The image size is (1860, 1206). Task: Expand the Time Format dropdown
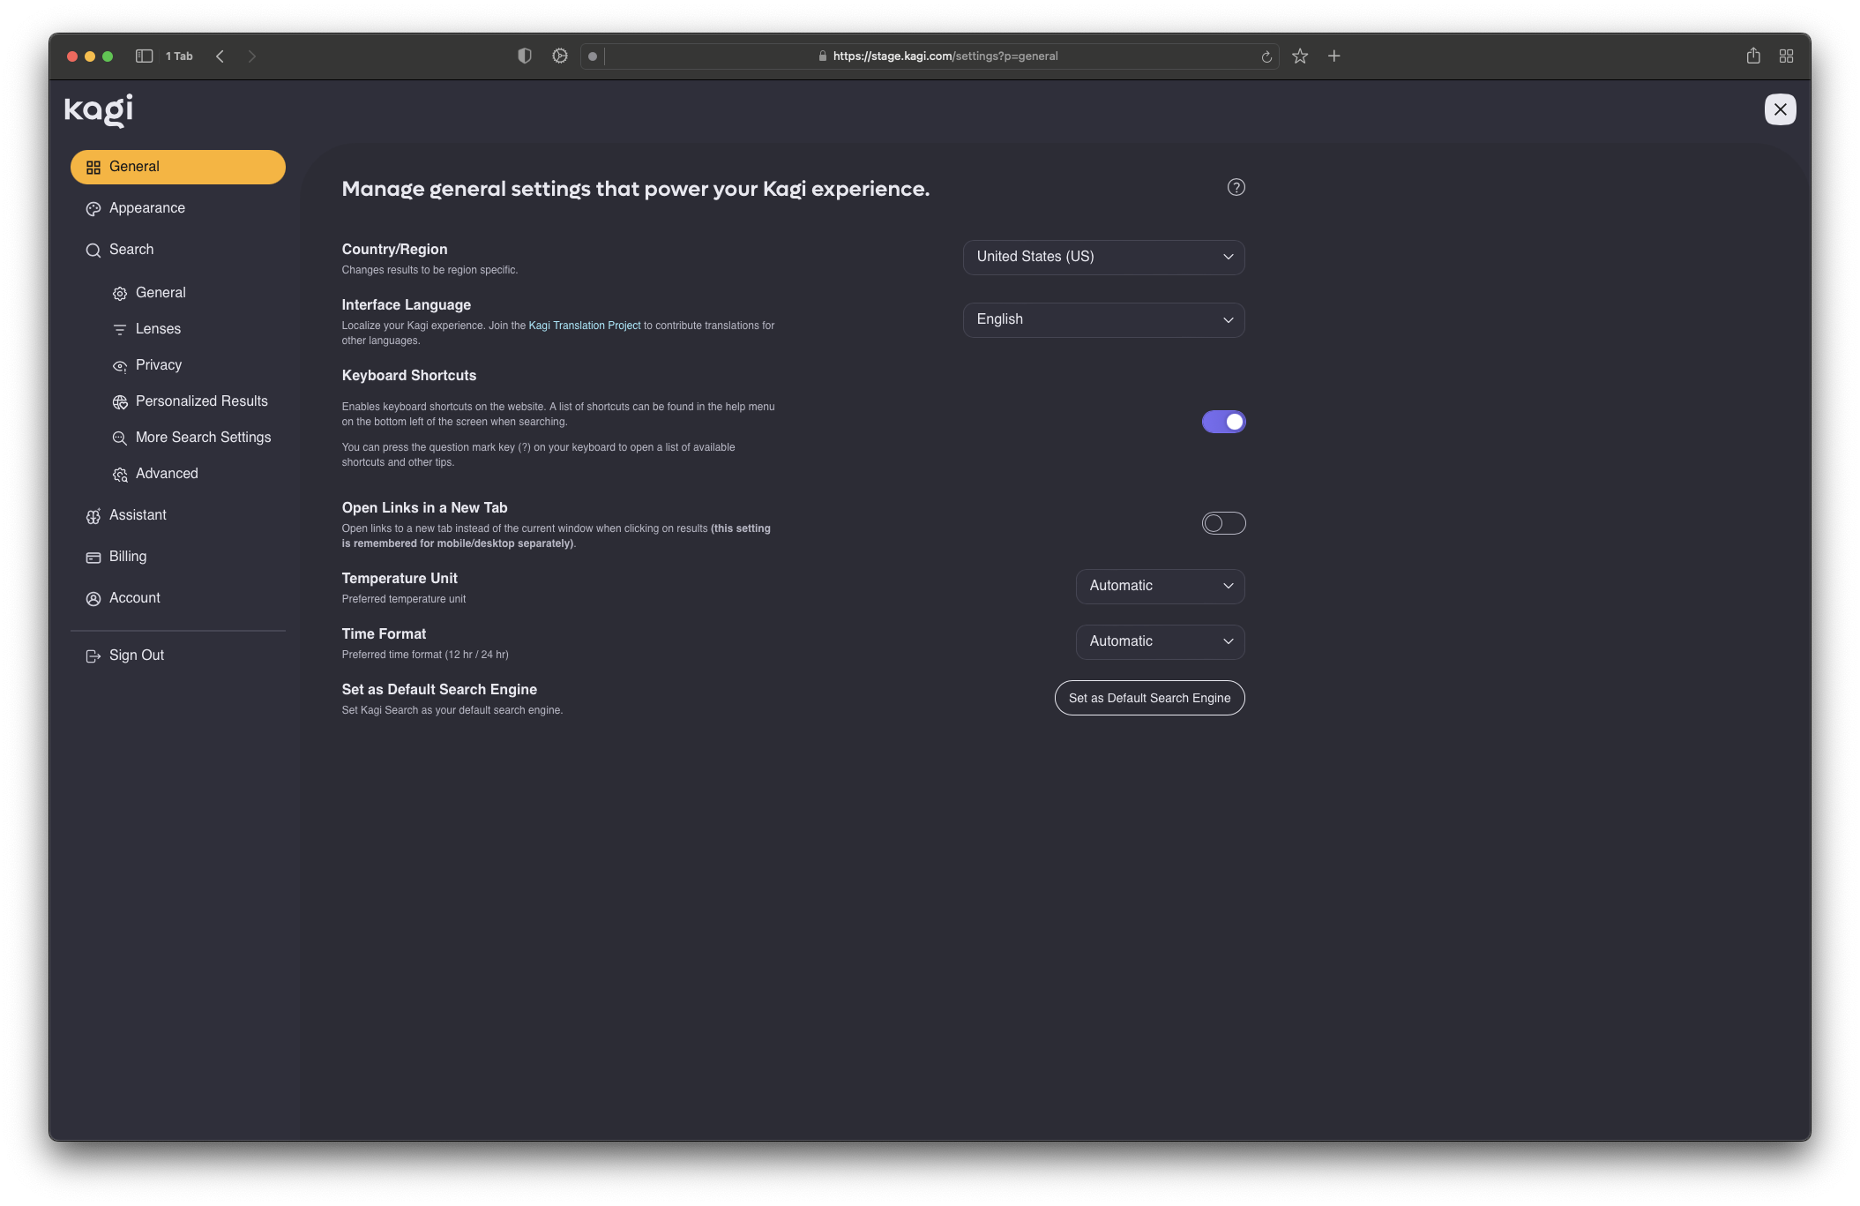point(1159,641)
